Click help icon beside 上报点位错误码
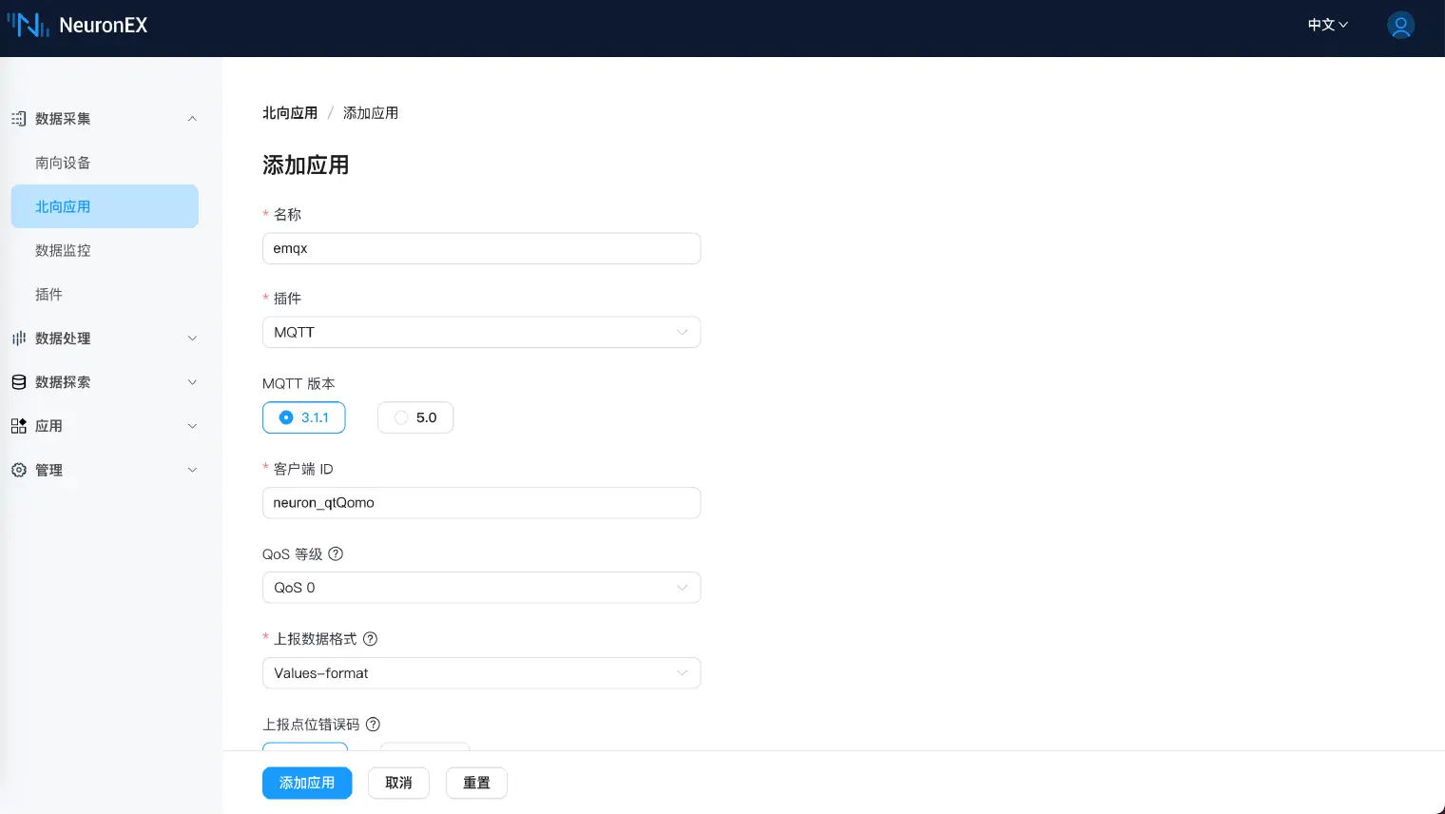This screenshot has height=814, width=1445. tap(373, 725)
